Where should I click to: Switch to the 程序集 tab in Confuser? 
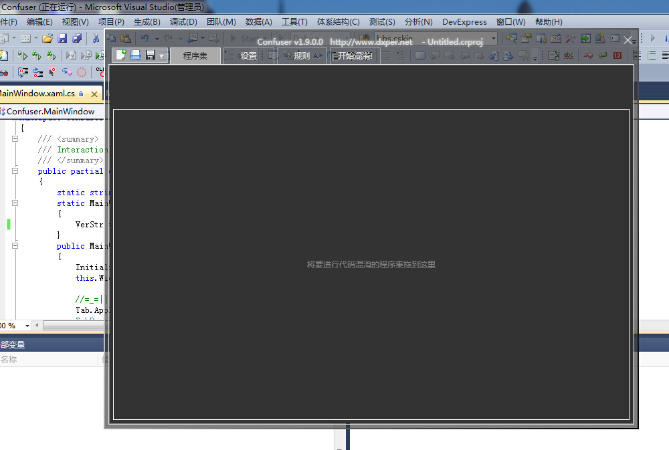(x=195, y=56)
